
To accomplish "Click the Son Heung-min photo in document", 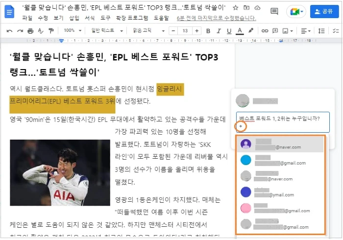I will [x=60, y=173].
